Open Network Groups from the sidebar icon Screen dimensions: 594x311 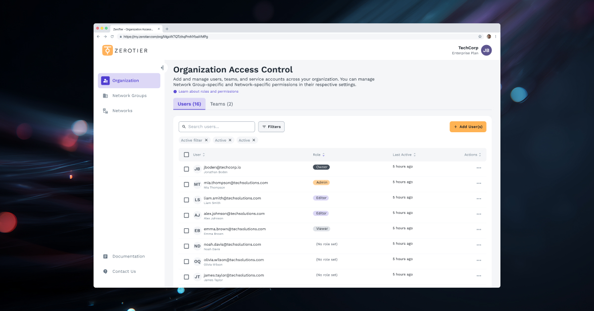pos(105,95)
